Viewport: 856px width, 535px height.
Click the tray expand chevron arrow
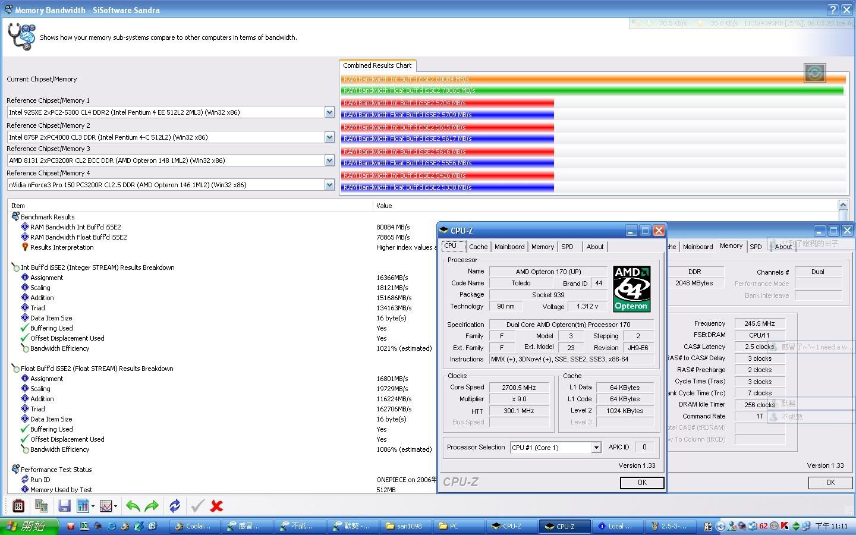point(721,526)
